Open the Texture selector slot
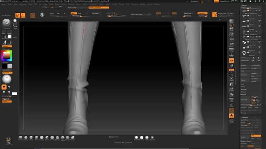Viewport: 266px width, 149px height. (x=10, y=32)
